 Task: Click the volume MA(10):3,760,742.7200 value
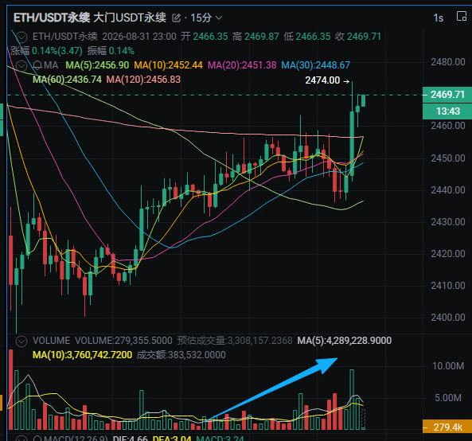pos(82,355)
